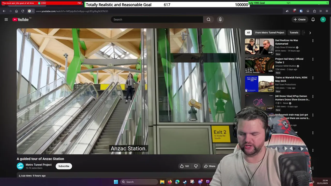The width and height of the screenshot is (331, 186).
Task: Go to YouTube home via logo
Action: pos(20,19)
